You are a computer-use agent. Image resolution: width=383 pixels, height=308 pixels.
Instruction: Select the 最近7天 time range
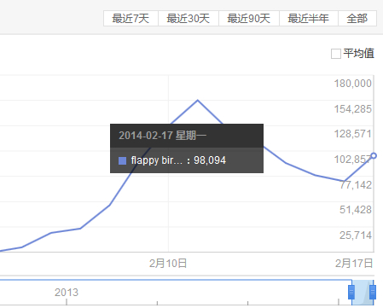pyautogui.click(x=131, y=19)
